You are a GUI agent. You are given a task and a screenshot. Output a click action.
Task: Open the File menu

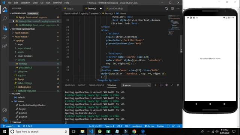point(9,3)
